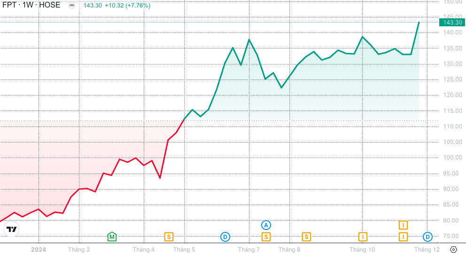
Task: Select the green 143.30 price label on axis
Action: [x=452, y=22]
